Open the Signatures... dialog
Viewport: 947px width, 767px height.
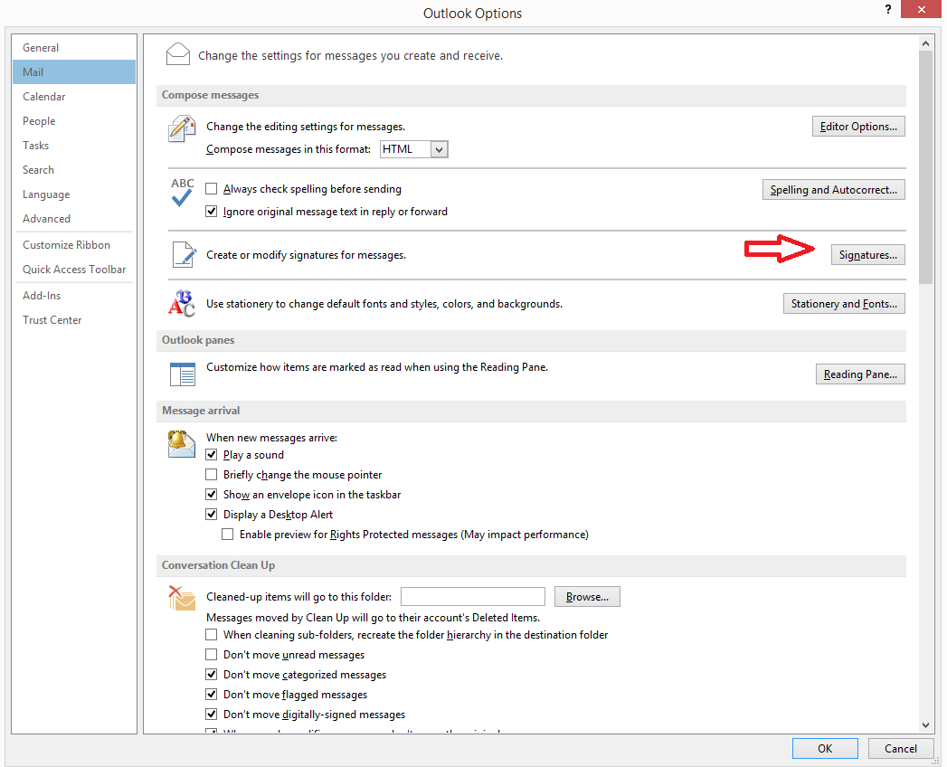[867, 255]
